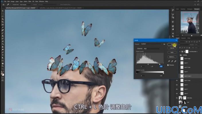Select the Brush tool
The image size is (202, 114).
3,33
